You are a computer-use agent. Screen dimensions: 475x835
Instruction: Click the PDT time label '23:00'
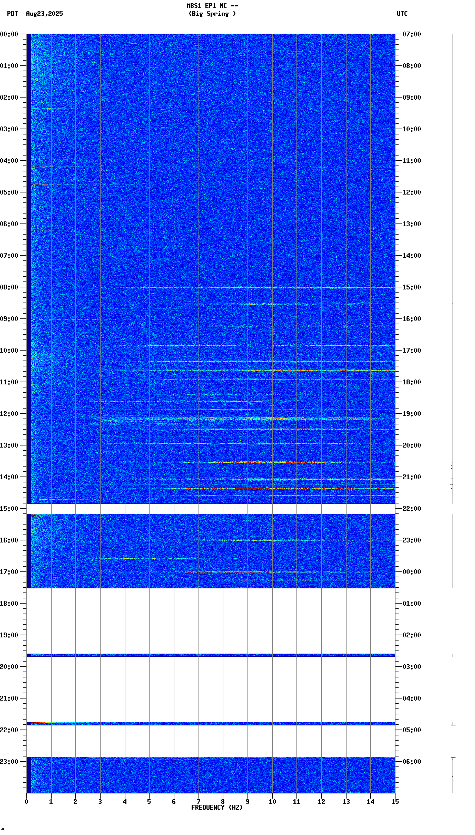coord(9,762)
